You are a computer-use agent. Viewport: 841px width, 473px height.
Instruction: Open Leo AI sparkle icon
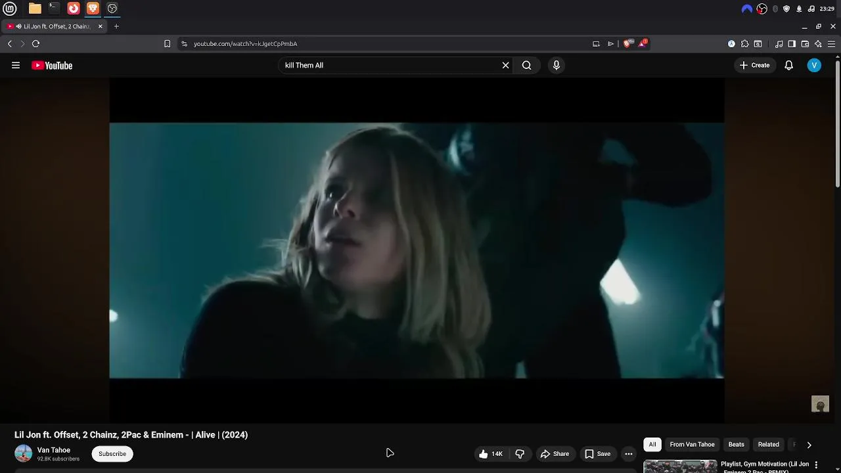tap(818, 43)
